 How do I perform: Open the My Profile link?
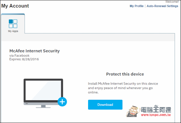pos(137,6)
